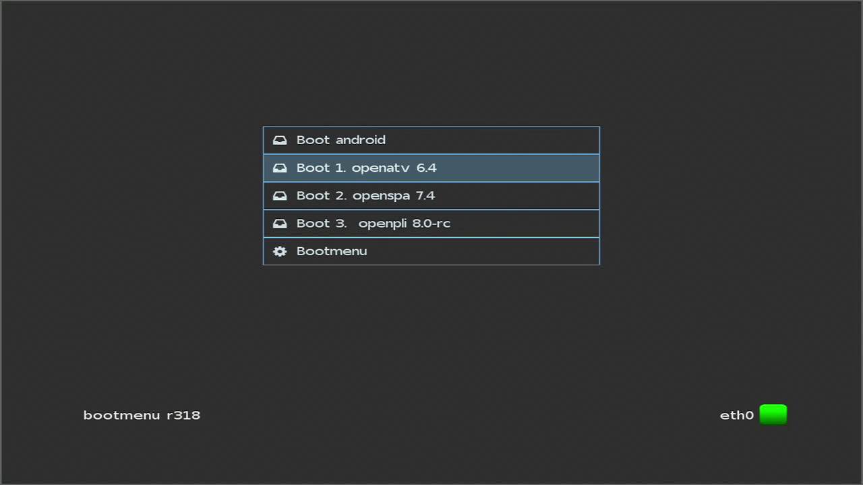
Task: Click the eth0 network label
Action: coord(736,415)
